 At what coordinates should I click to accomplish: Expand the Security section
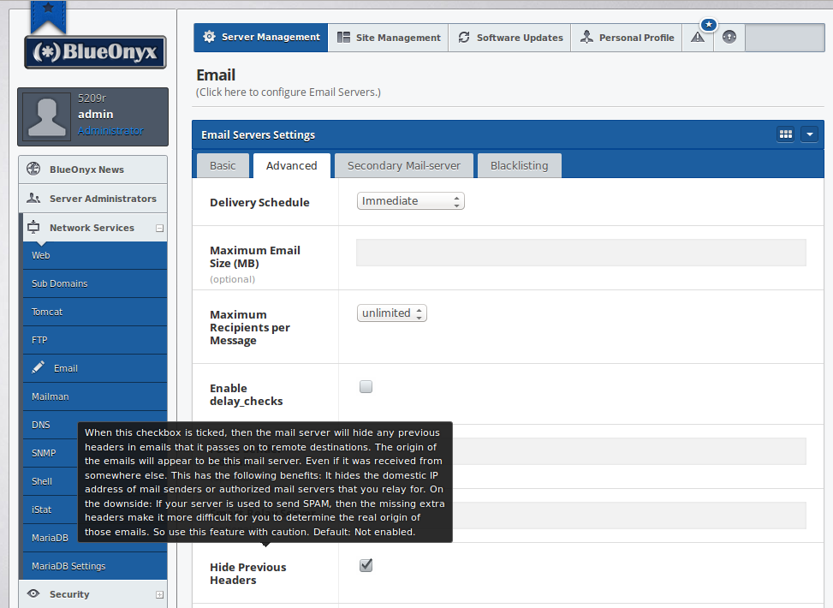pos(159,594)
